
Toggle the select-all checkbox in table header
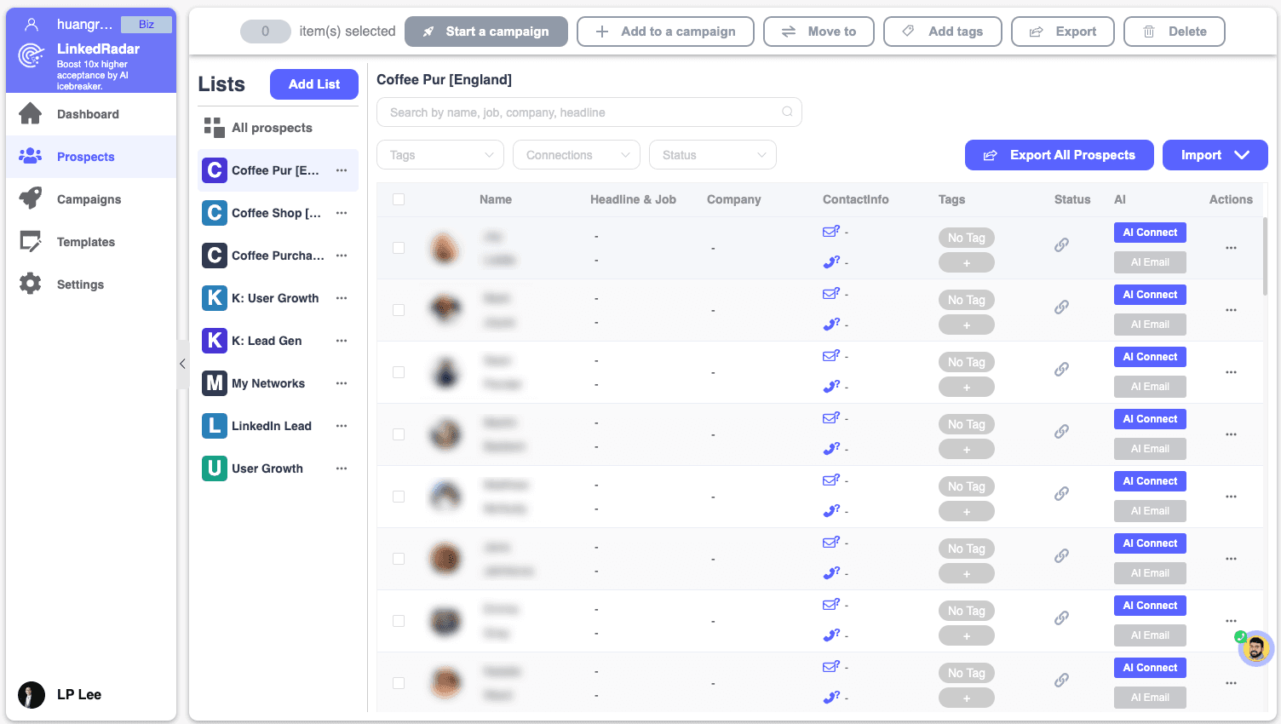pos(399,199)
